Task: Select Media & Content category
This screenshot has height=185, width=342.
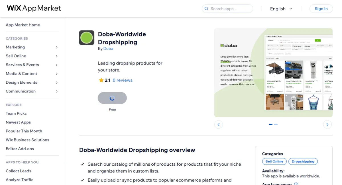Action: click(x=21, y=73)
